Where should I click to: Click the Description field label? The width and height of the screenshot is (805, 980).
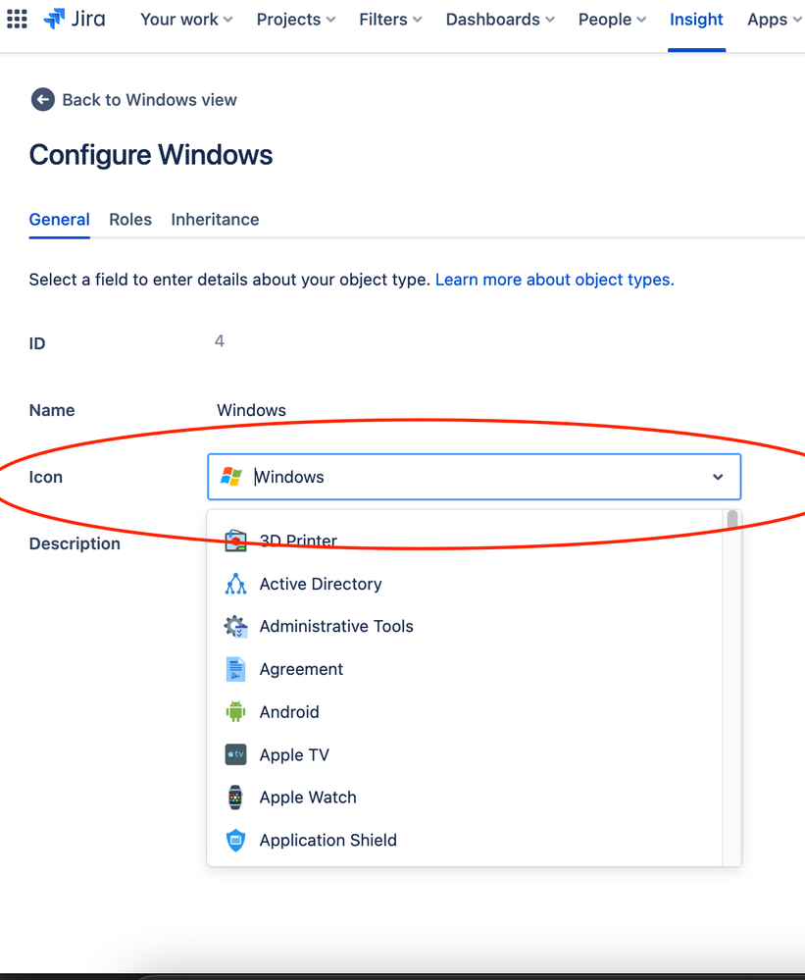(75, 543)
